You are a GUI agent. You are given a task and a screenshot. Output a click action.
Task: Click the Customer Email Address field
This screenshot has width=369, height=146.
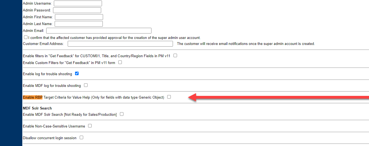(120, 44)
